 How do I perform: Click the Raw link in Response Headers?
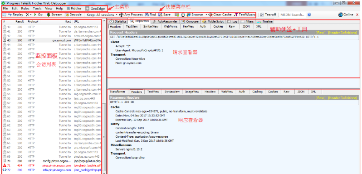(320, 98)
